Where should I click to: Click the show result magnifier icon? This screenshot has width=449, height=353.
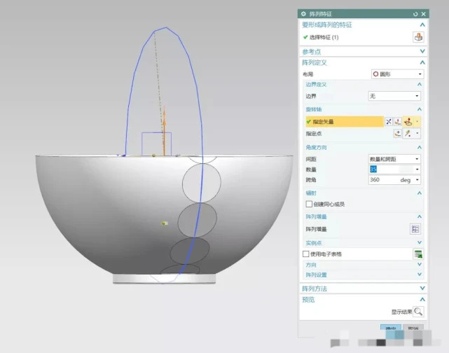[x=418, y=312]
